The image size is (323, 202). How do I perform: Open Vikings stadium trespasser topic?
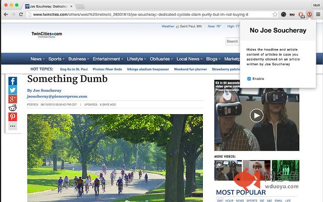(x=148, y=69)
